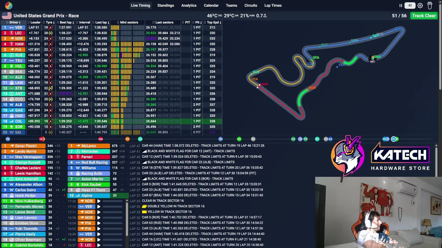The height and width of the screenshot is (248, 442).
Task: Click the double yellow flag icon
Action: tap(144, 206)
